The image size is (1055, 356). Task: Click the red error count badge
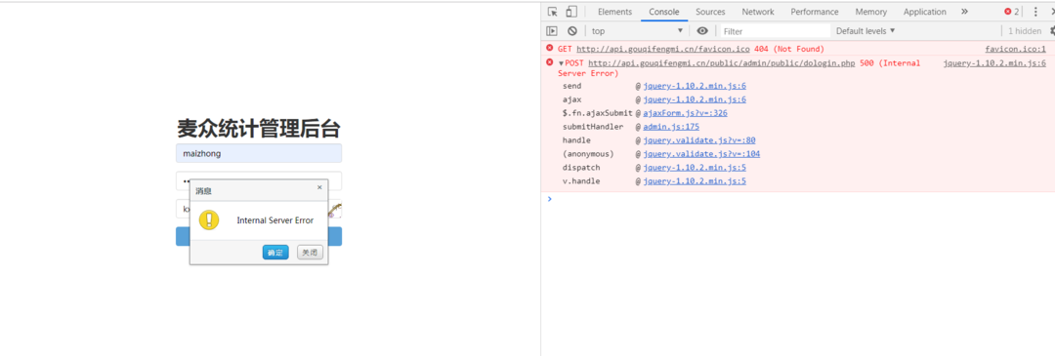[1012, 12]
